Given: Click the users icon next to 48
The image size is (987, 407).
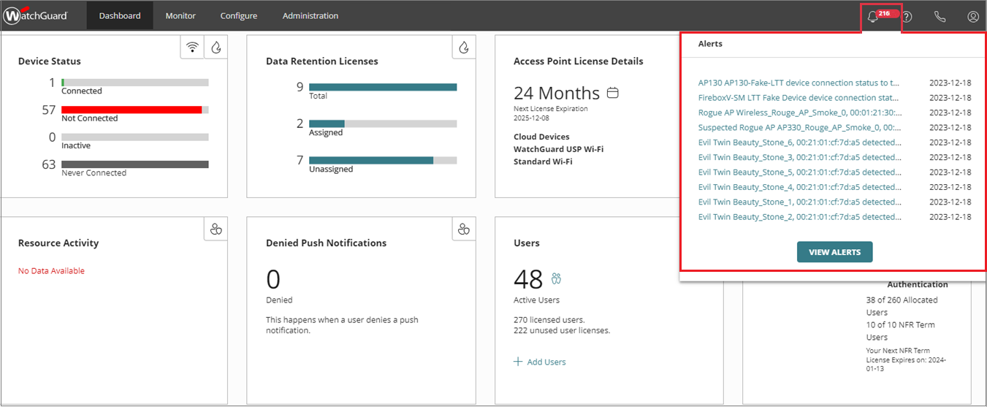Looking at the screenshot, I should [x=556, y=278].
